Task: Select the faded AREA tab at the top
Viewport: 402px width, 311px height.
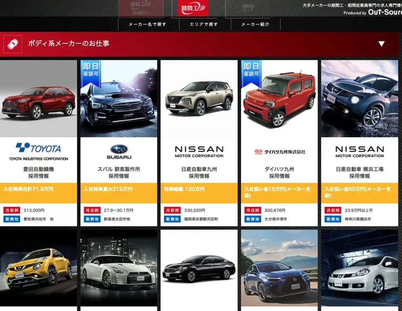Action: [248, 8]
